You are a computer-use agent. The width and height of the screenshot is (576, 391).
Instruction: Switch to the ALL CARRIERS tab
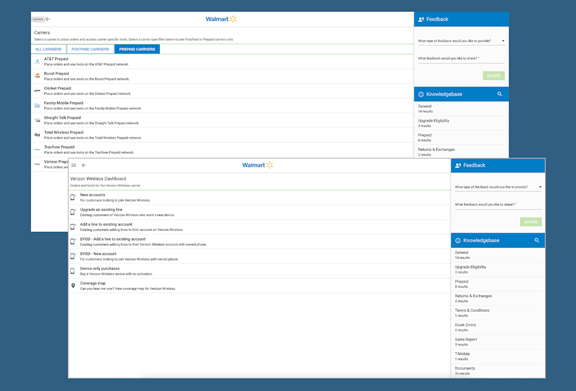pos(48,49)
